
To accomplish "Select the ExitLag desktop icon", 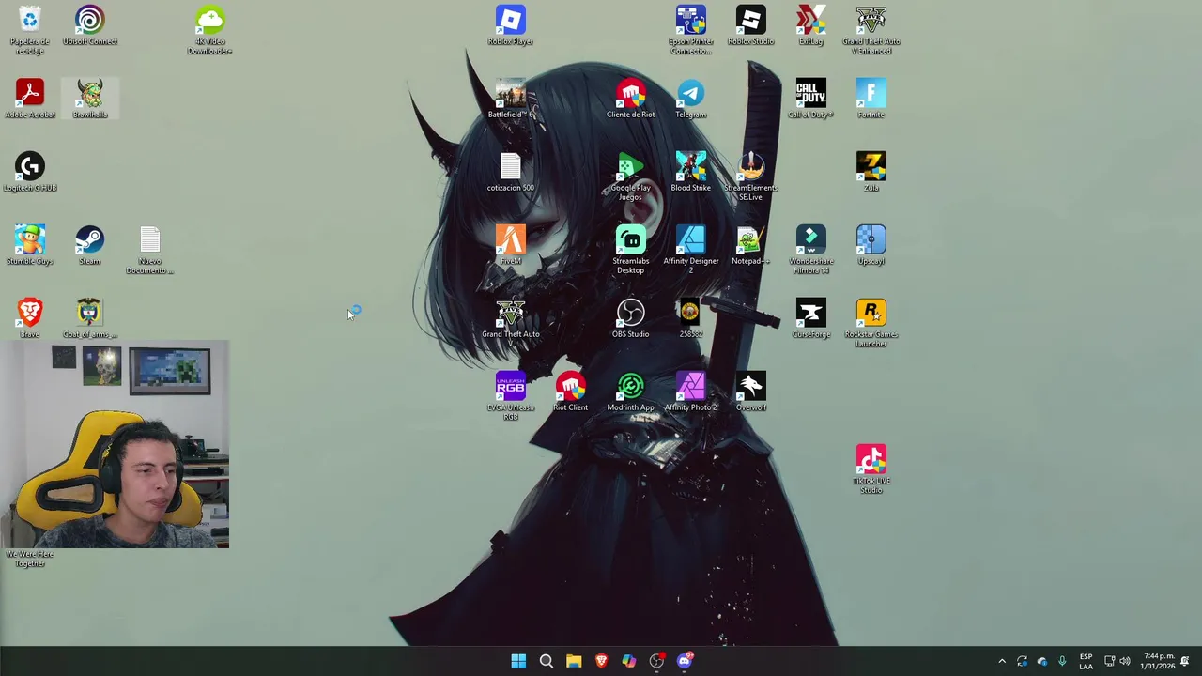I will point(811,26).
